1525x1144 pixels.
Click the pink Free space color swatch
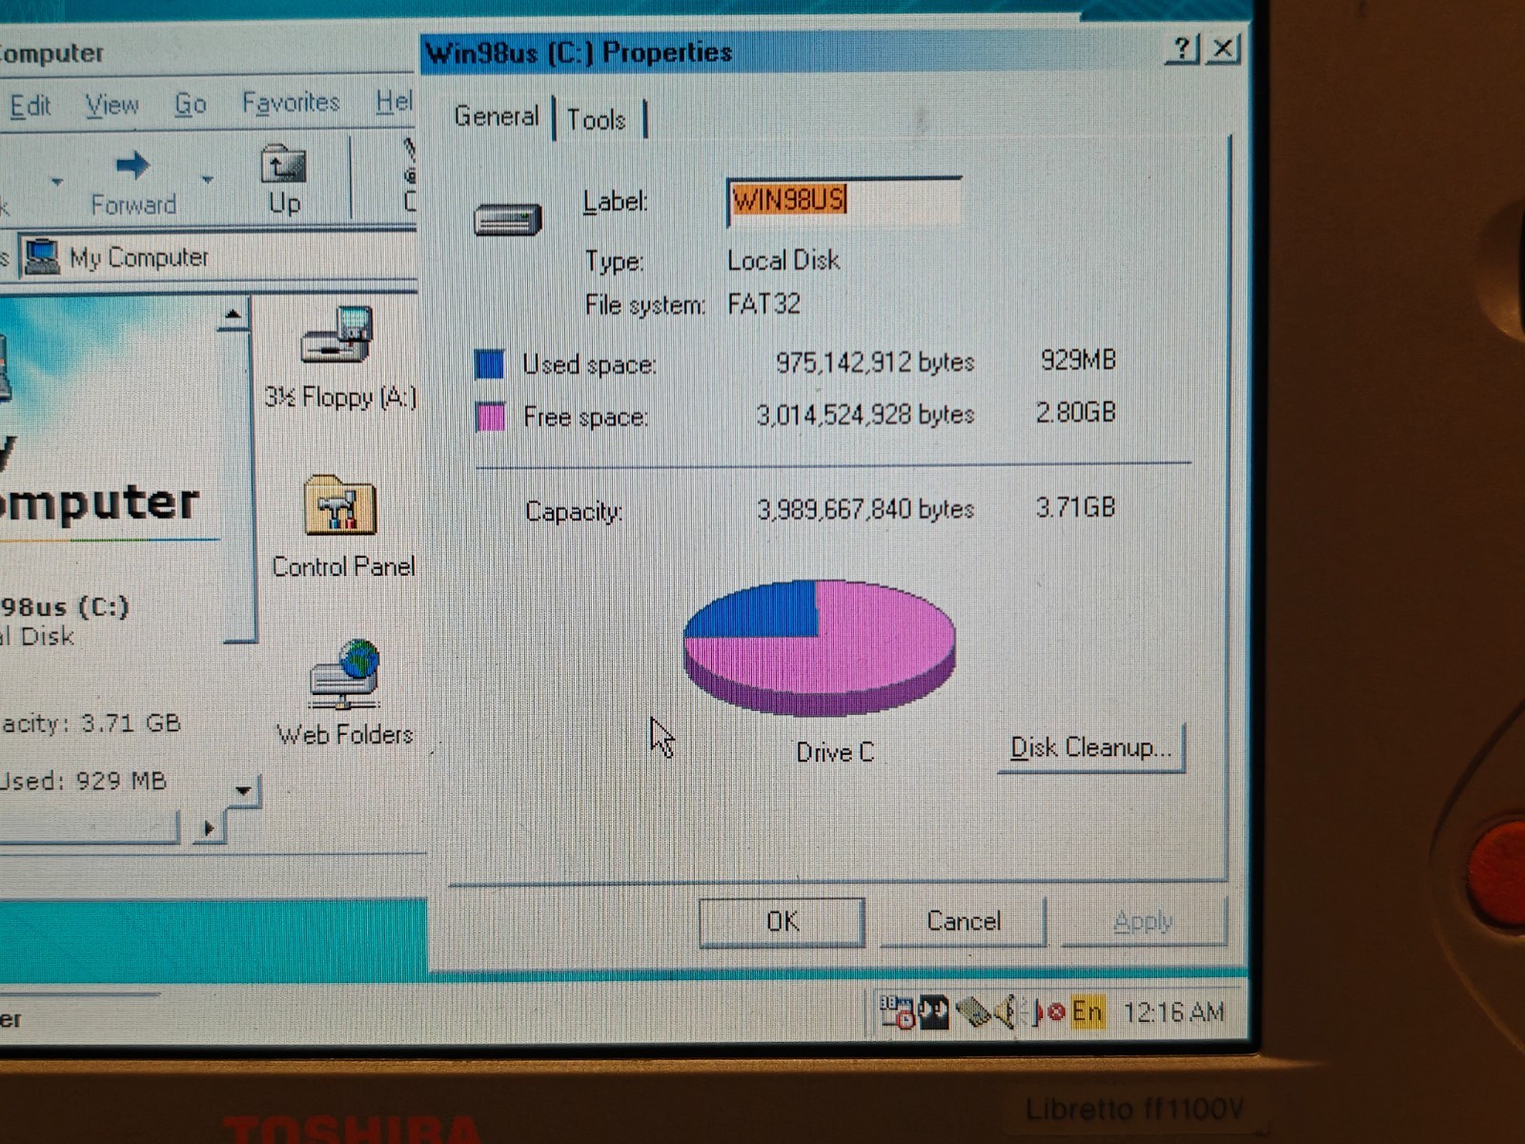tap(490, 418)
